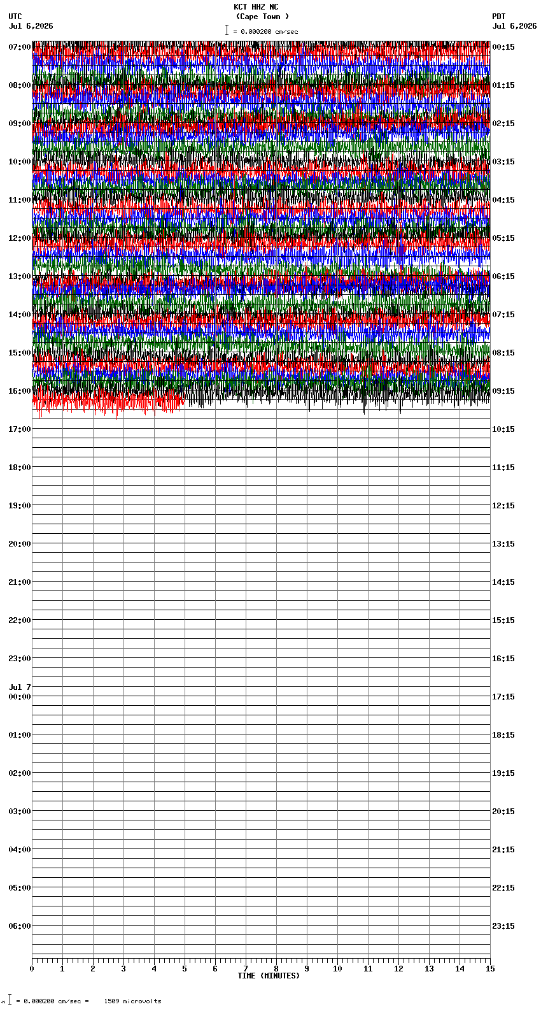
Task: Click the '10:00' UTC row label
Action: tap(20, 162)
